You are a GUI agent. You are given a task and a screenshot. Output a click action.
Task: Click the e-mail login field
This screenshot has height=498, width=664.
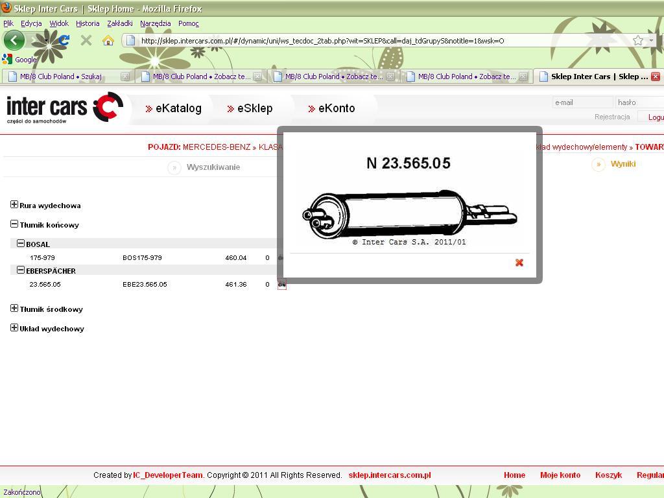[582, 102]
